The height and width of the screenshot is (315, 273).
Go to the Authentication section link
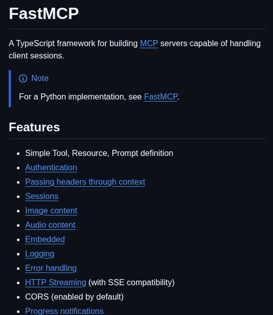tap(51, 168)
